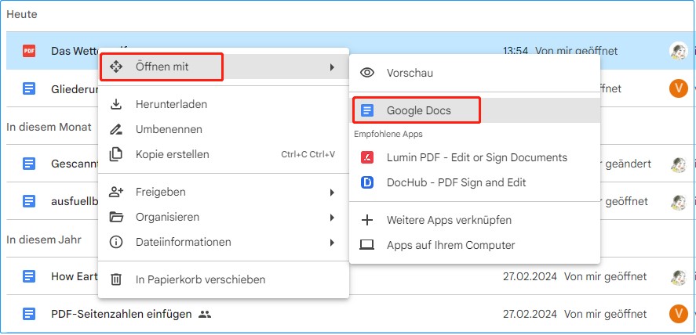Click the red Lumin PDF app icon
696x335 pixels.
point(367,157)
